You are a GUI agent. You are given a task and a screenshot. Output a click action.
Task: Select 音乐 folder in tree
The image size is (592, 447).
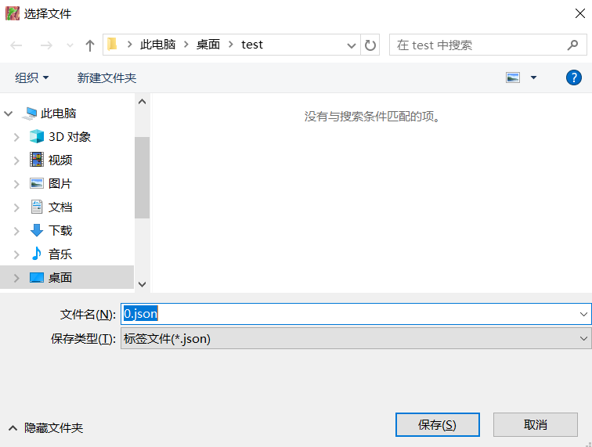pos(60,254)
